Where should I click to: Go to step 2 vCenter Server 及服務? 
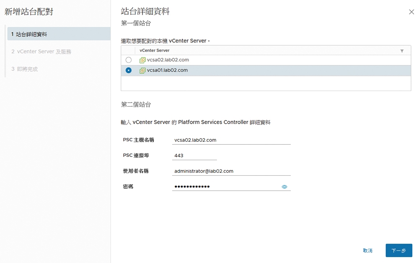[41, 52]
